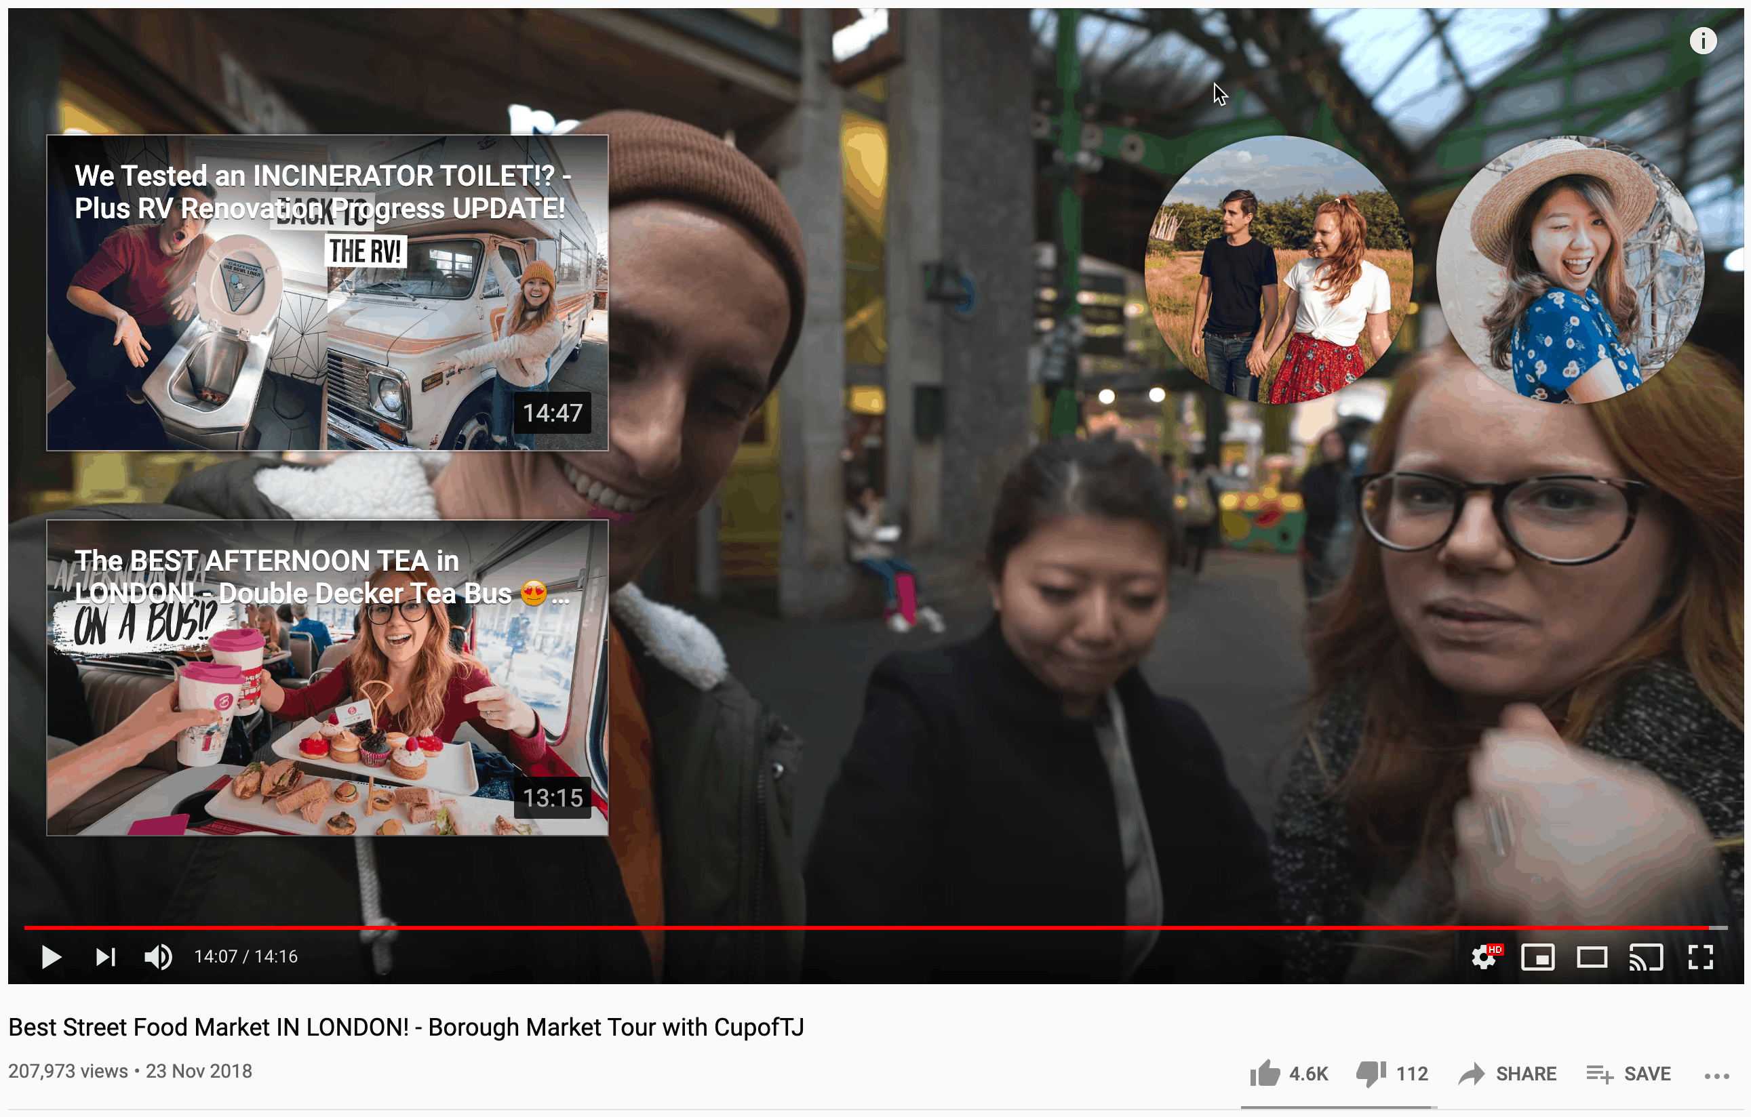
Task: Play the paused video
Action: pyautogui.click(x=50, y=957)
